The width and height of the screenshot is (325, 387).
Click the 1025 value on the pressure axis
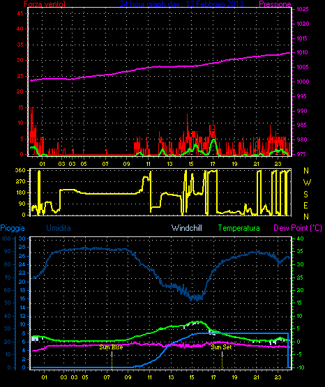(x=303, y=9)
